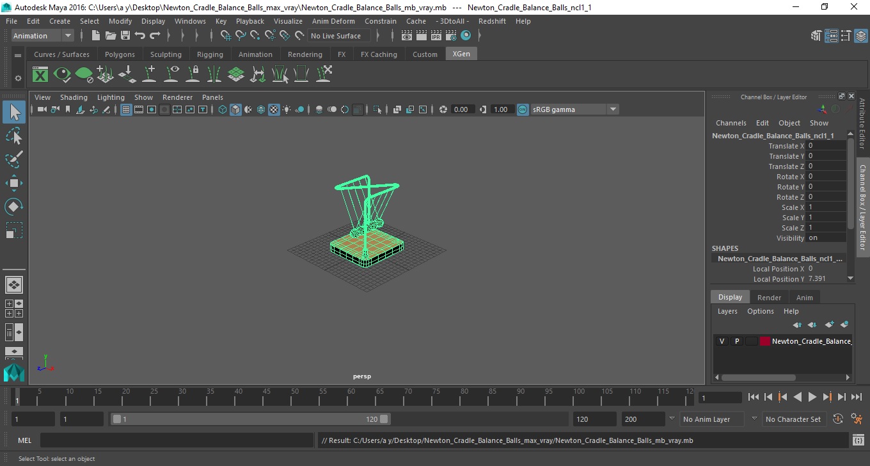Toggle layer visibility V box

pos(722,341)
